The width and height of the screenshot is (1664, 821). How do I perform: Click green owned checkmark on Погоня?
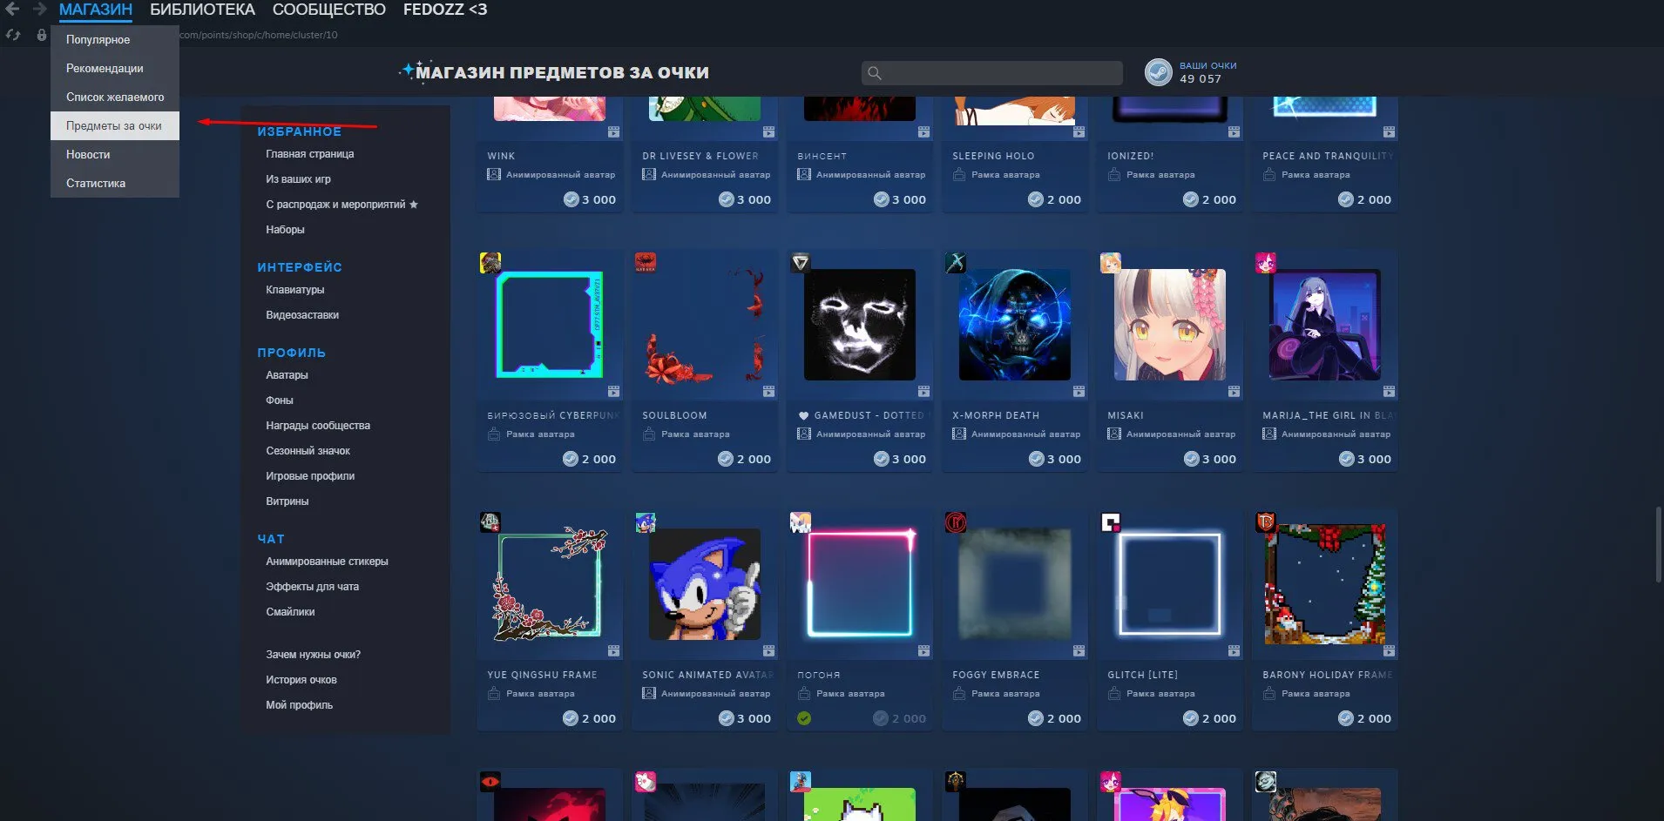(804, 718)
